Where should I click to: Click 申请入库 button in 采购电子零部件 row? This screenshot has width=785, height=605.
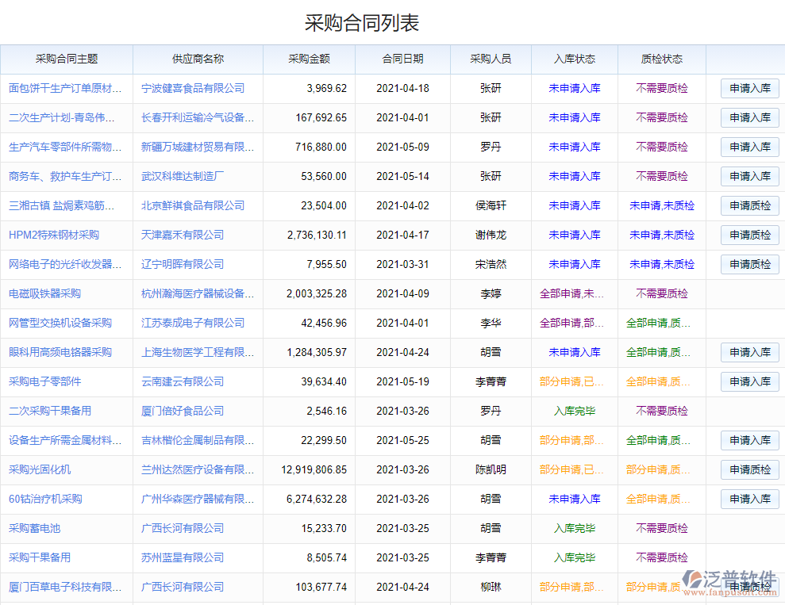(x=749, y=381)
